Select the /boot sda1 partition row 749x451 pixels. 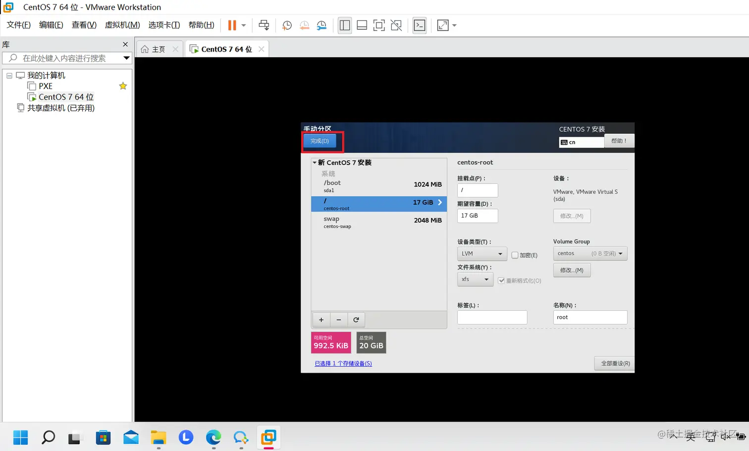click(379, 186)
